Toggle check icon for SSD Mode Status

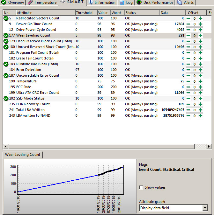[x=6, y=98]
